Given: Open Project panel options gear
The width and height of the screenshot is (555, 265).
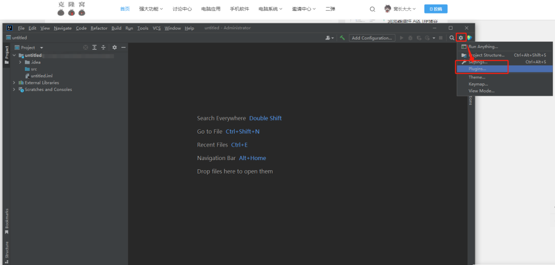Looking at the screenshot, I should point(114,48).
